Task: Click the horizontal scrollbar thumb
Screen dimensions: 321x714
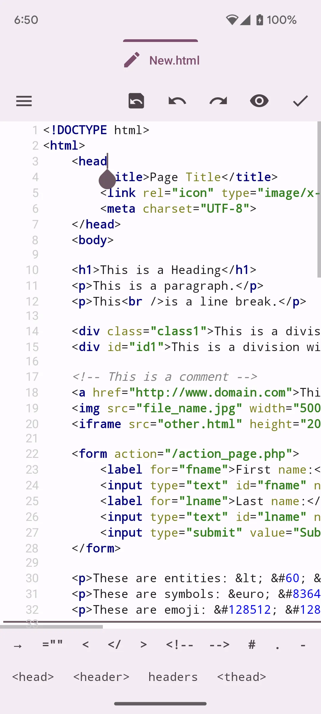Action: click(51, 627)
